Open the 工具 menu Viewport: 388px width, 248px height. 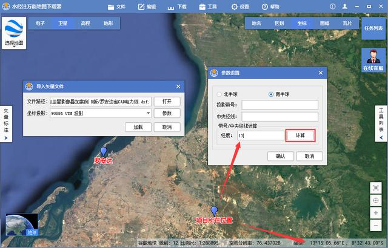point(208,7)
